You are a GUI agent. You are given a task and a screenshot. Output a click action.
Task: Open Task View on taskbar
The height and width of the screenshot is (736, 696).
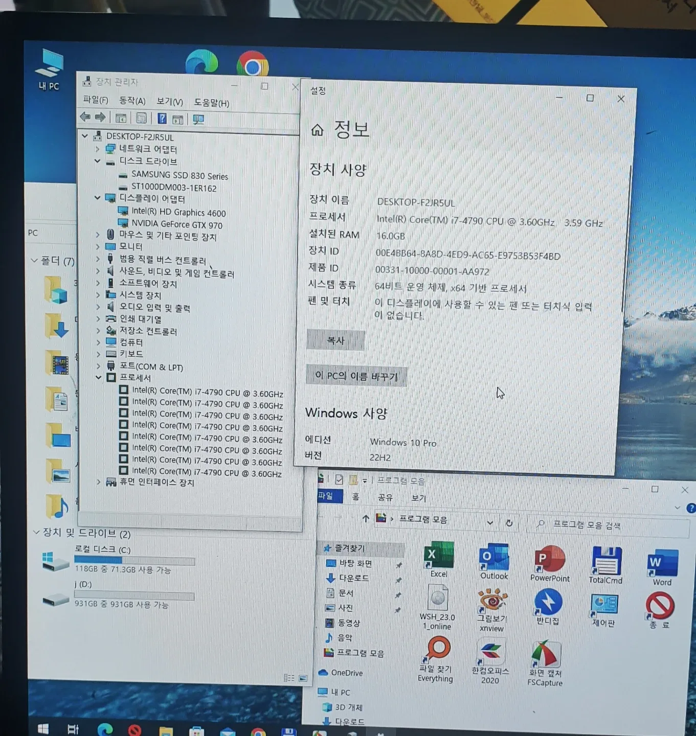[73, 729]
